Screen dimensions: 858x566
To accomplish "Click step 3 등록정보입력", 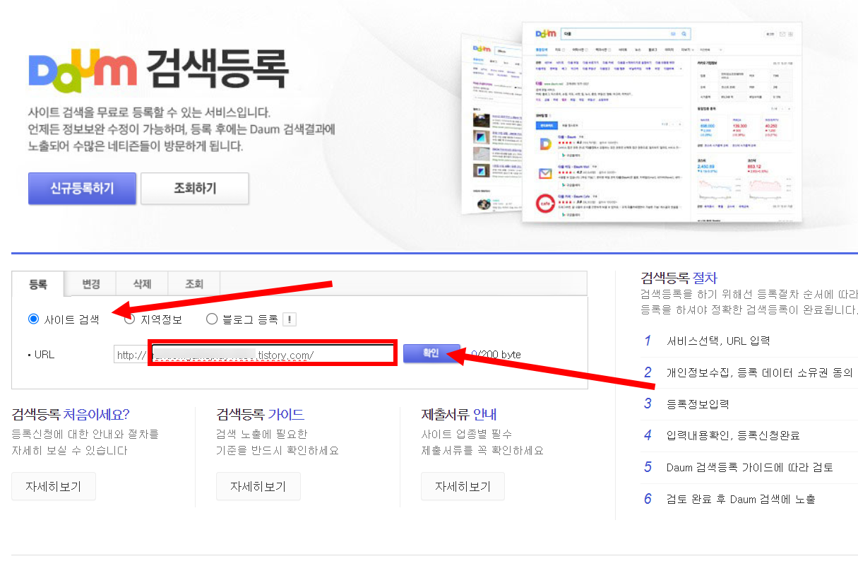I will [686, 404].
